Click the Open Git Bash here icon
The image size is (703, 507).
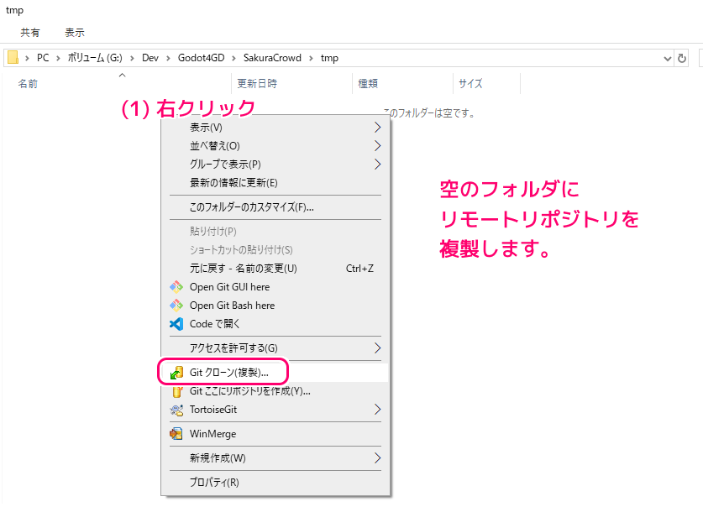(x=176, y=306)
